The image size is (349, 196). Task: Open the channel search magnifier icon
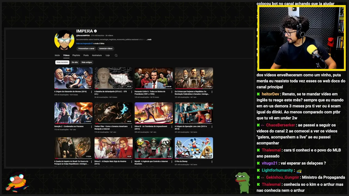coord(116,55)
